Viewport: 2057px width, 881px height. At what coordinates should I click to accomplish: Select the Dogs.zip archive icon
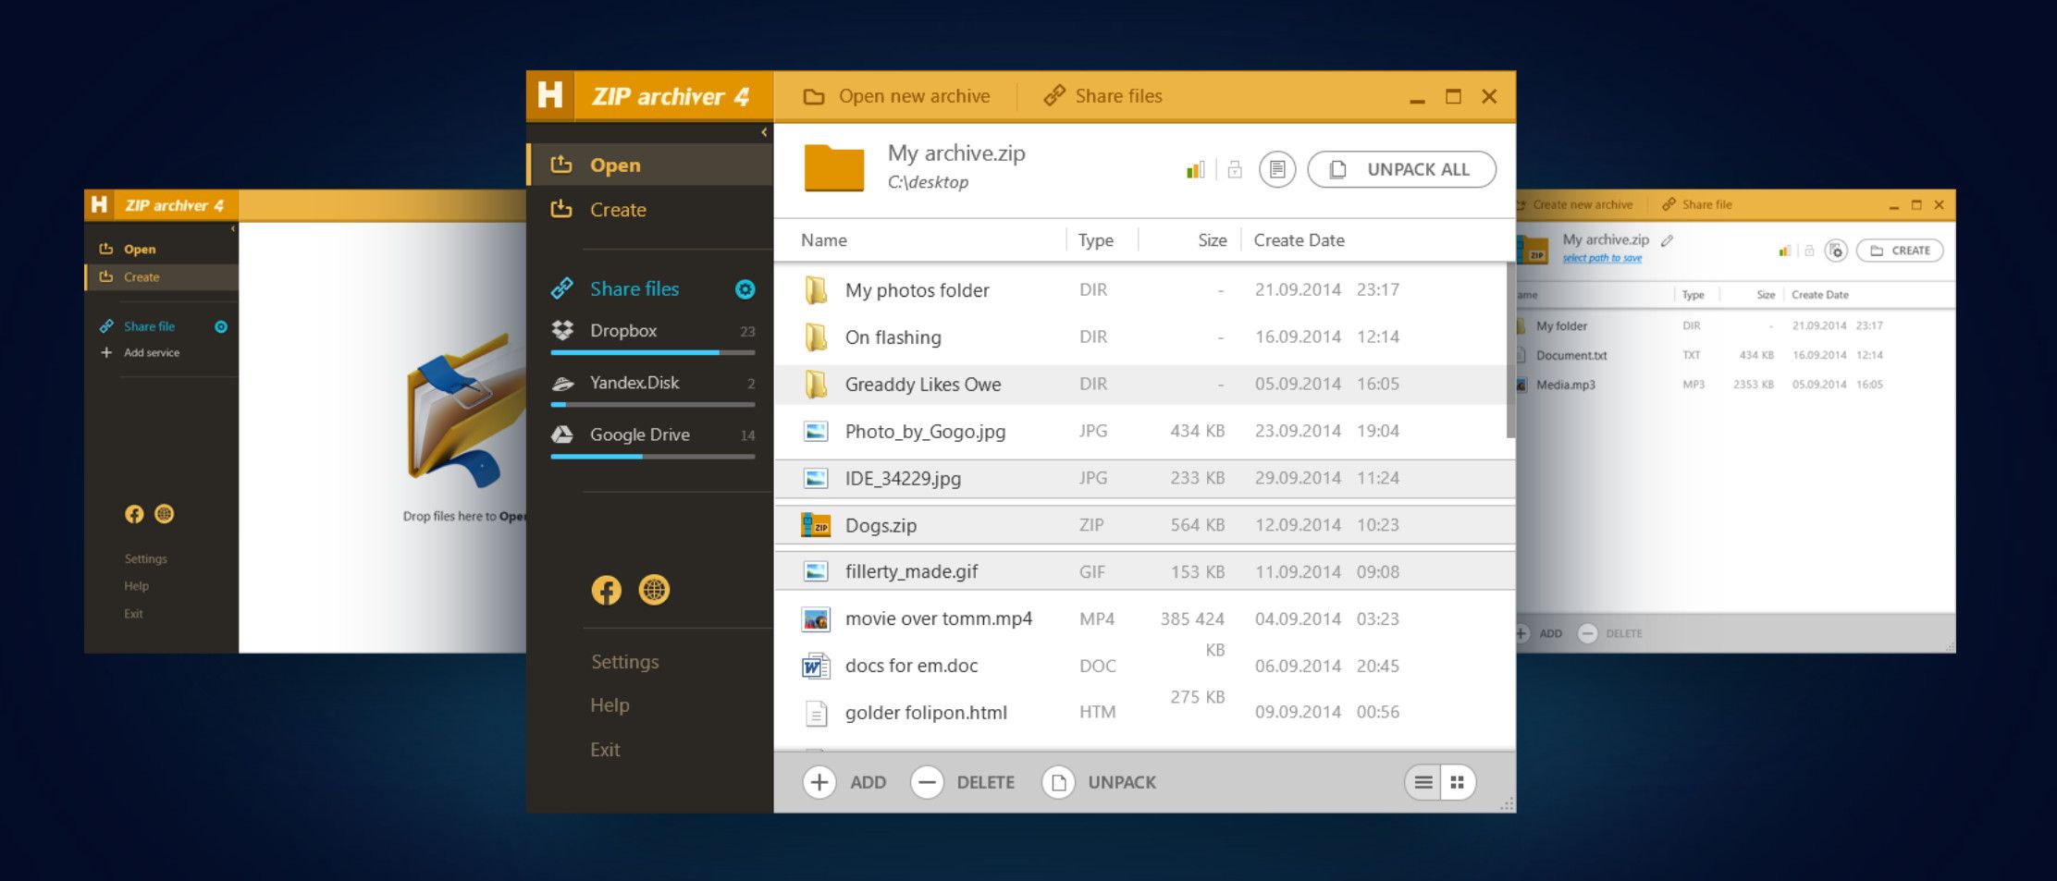[815, 525]
